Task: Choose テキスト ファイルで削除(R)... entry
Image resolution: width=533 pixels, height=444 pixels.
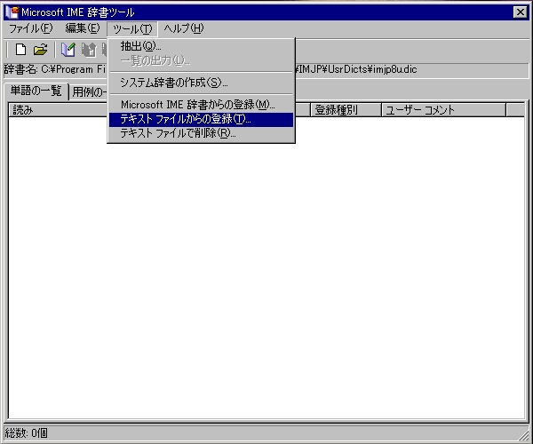Action: [x=201, y=133]
